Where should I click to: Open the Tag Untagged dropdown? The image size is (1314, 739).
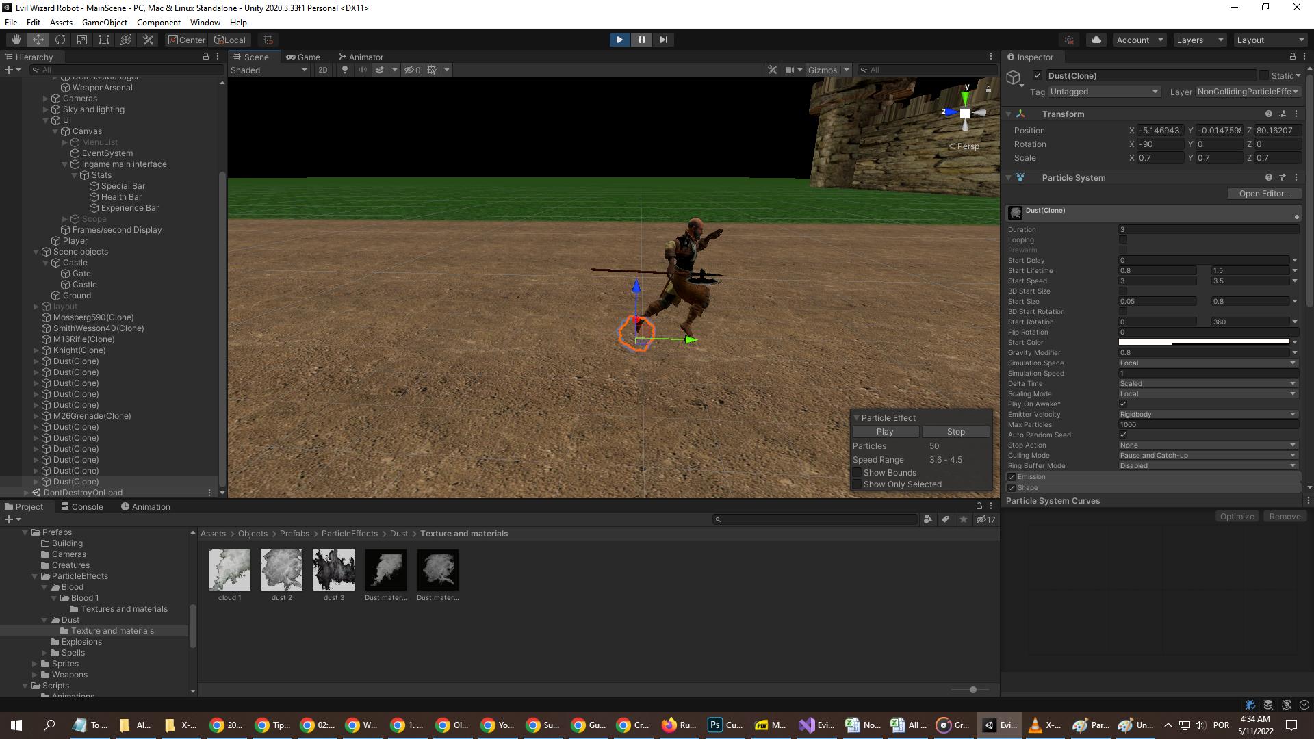1104,92
